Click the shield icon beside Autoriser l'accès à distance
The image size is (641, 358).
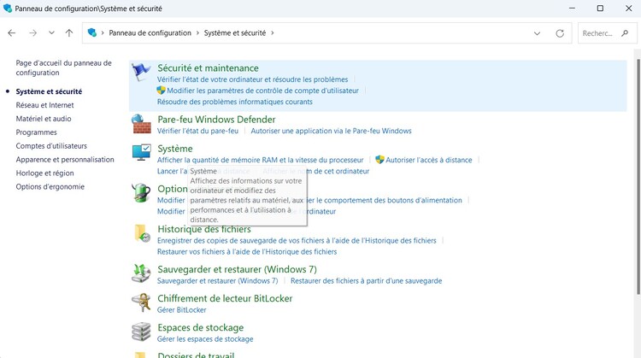(x=379, y=160)
